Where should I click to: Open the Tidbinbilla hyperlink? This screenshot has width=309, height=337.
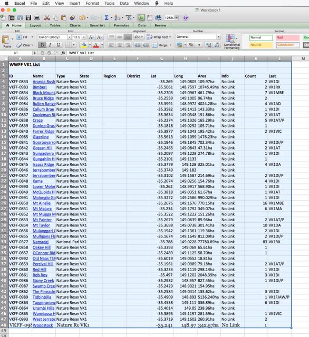pos(42,297)
